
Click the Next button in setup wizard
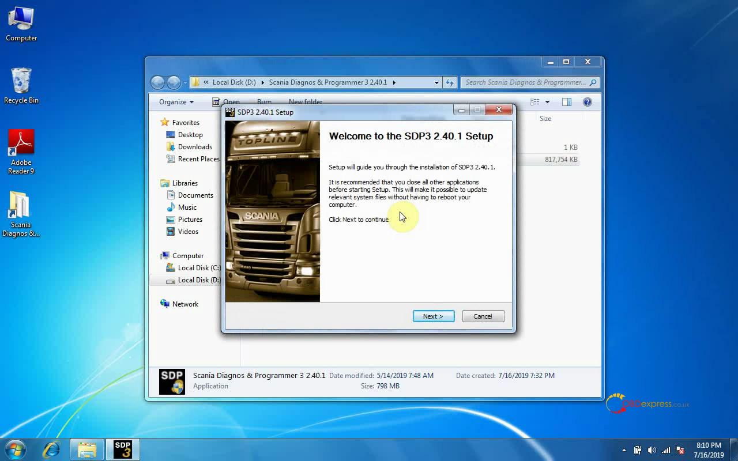tap(433, 316)
